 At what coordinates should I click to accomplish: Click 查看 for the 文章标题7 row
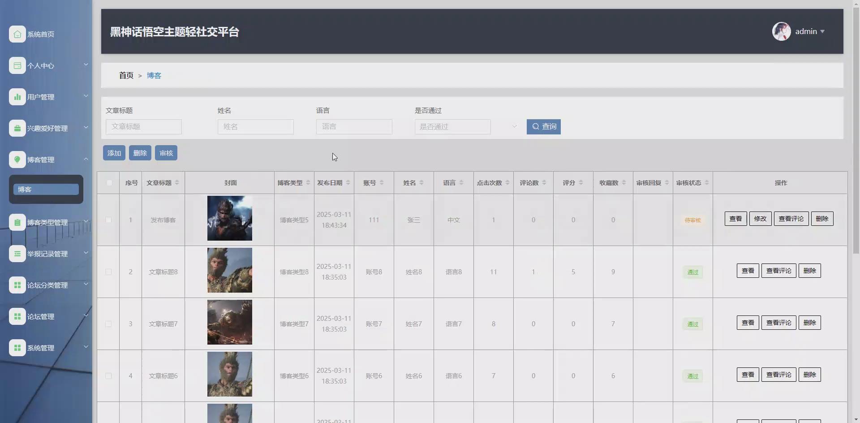coord(748,323)
